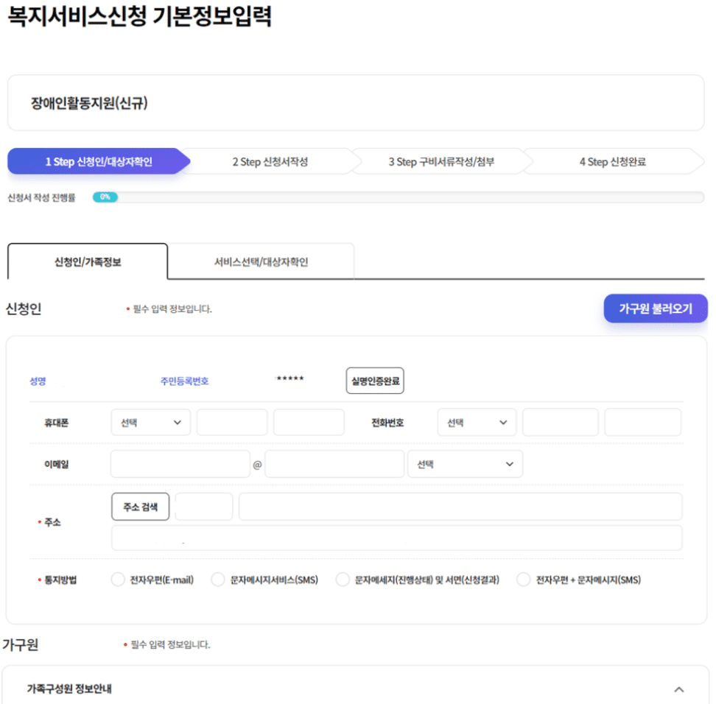Open the 휴대폰 carrier 선택 dropdown
This screenshot has height=704, width=716.
150,422
